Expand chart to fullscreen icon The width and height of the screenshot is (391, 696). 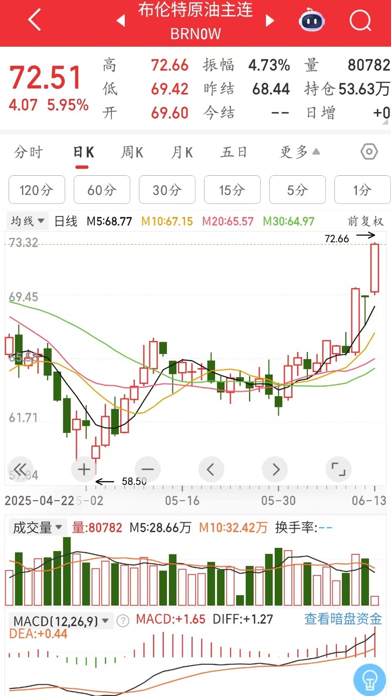pyautogui.click(x=338, y=470)
